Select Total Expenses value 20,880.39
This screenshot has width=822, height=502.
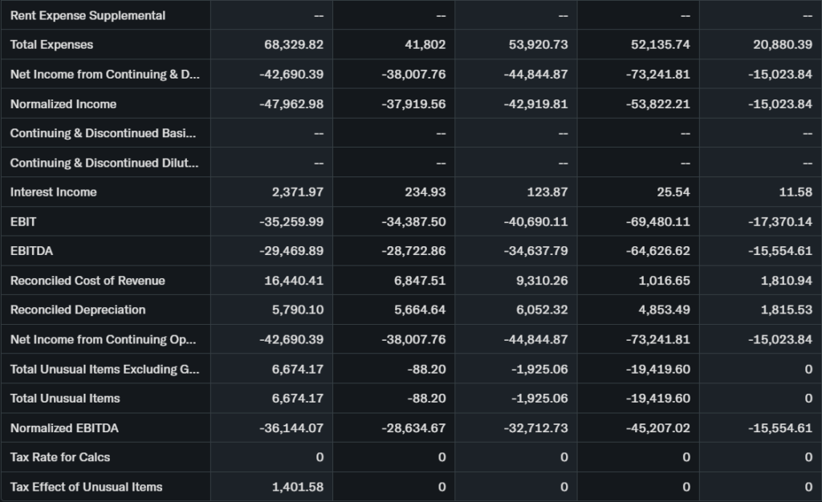pyautogui.click(x=782, y=45)
